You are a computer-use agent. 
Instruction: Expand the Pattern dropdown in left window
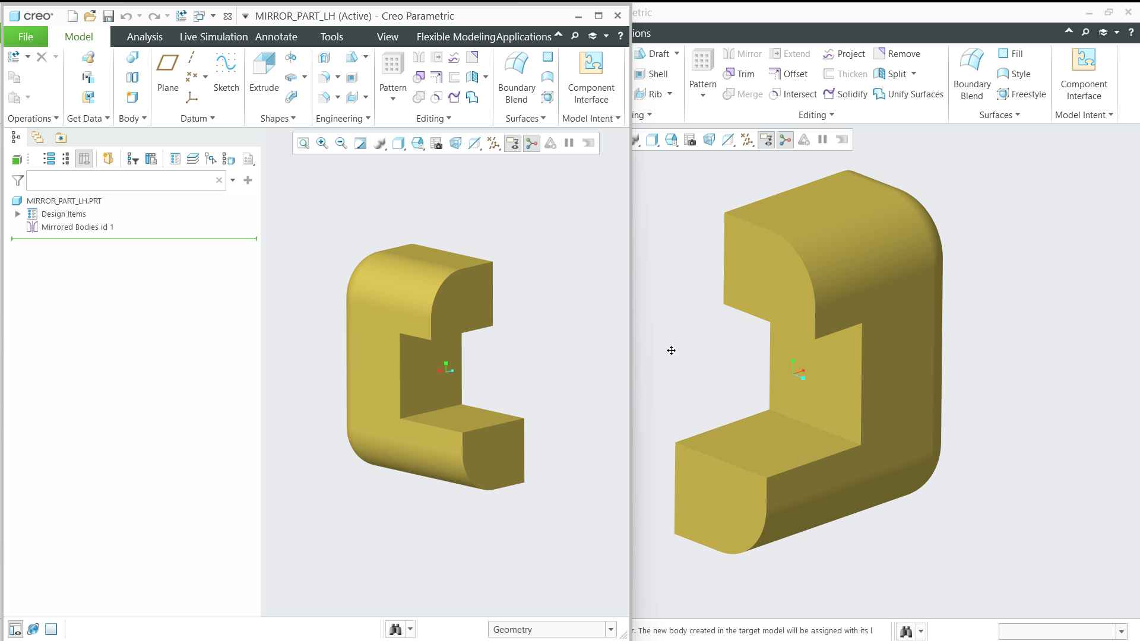[393, 99]
